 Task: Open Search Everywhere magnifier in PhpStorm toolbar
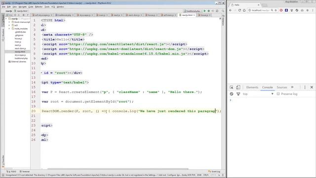(223, 11)
